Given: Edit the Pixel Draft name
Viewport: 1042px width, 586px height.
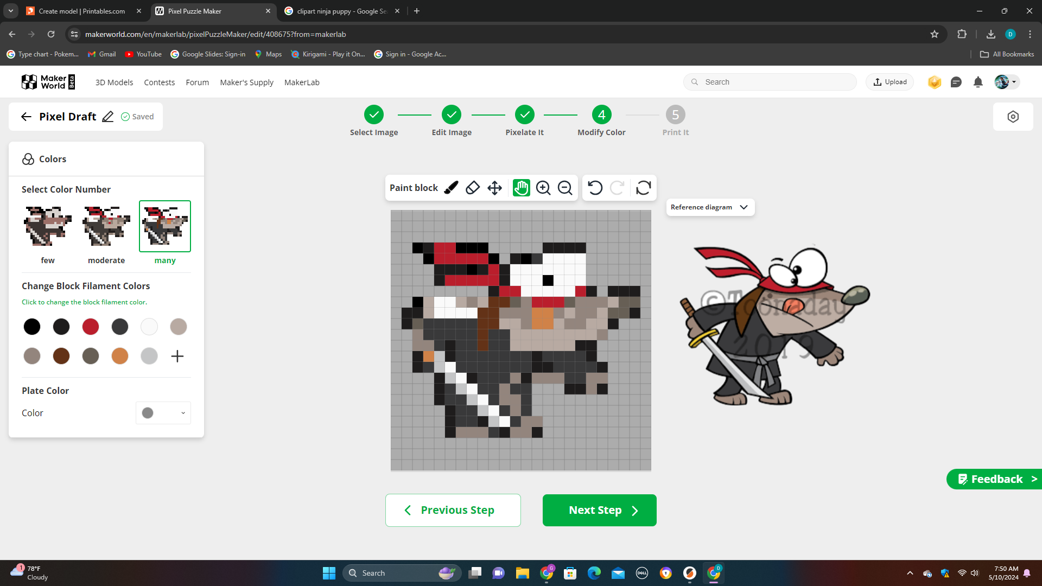Looking at the screenshot, I should (108, 117).
